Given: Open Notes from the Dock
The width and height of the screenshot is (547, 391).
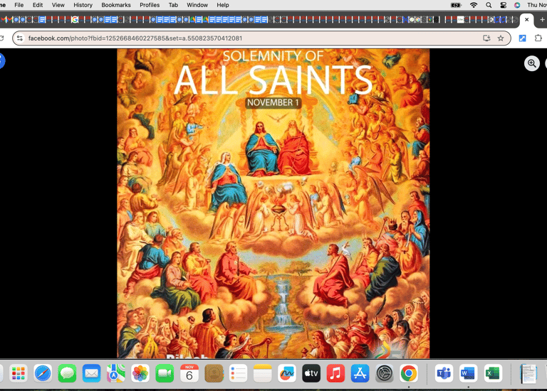Looking at the screenshot, I should [262, 373].
